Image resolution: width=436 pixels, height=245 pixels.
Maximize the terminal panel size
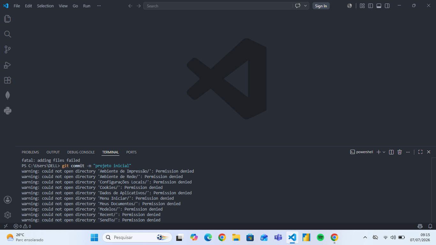[x=420, y=152]
